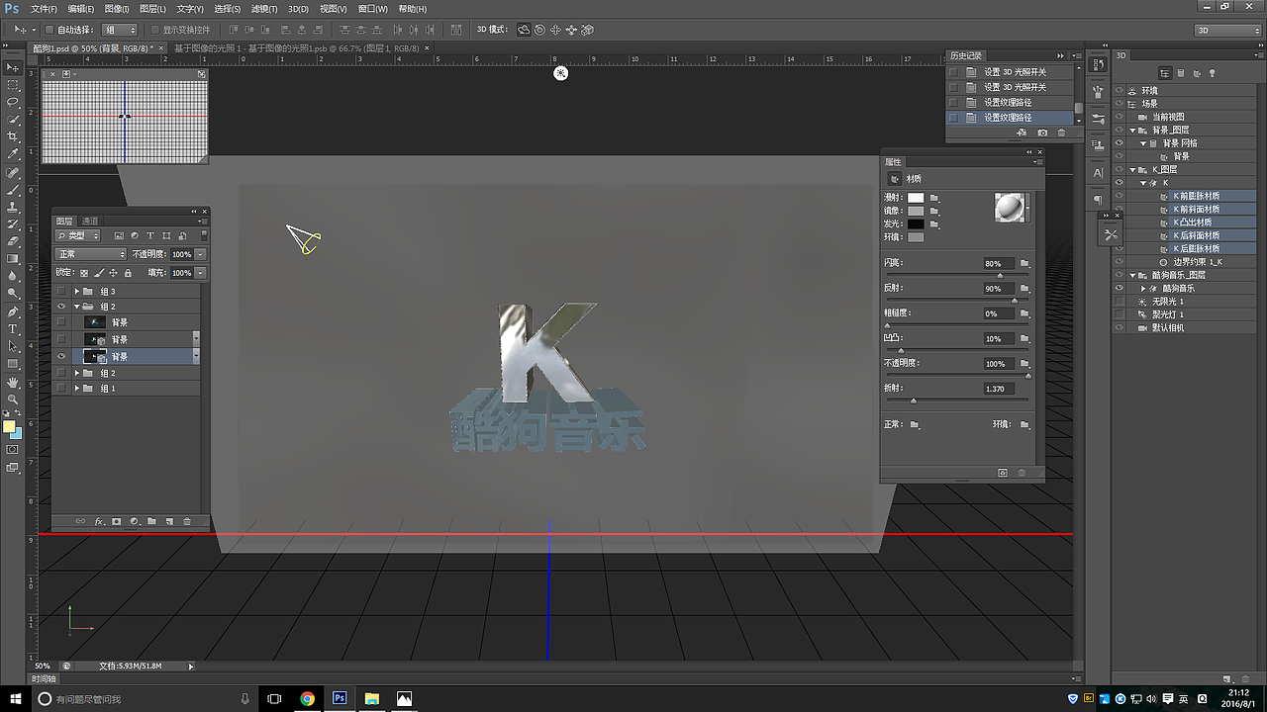This screenshot has height=712, width=1267.
Task: Click the foreground color swatch
Action: point(9,426)
